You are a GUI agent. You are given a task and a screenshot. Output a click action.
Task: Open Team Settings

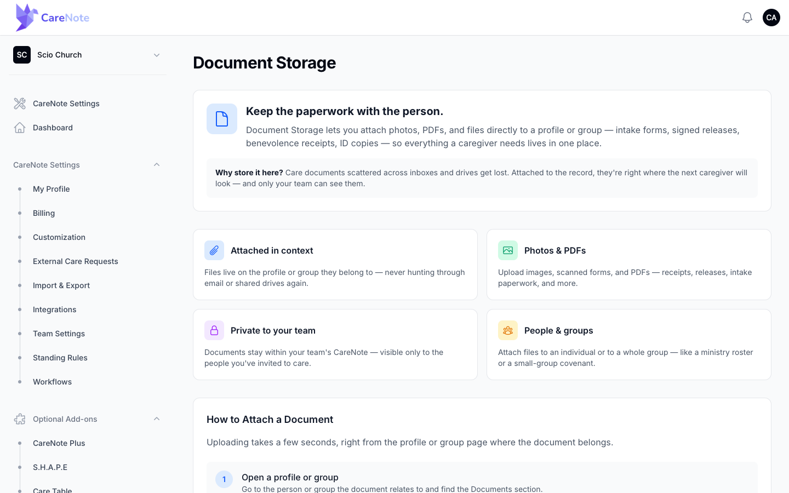[x=59, y=334]
